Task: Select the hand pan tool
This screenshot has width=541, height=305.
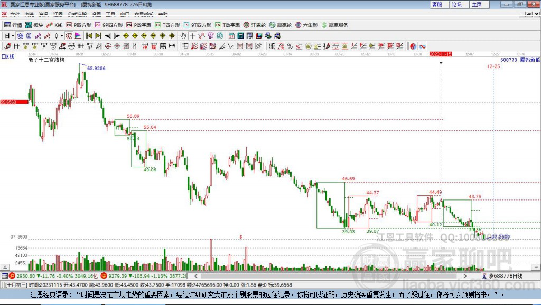Action: click(183, 35)
